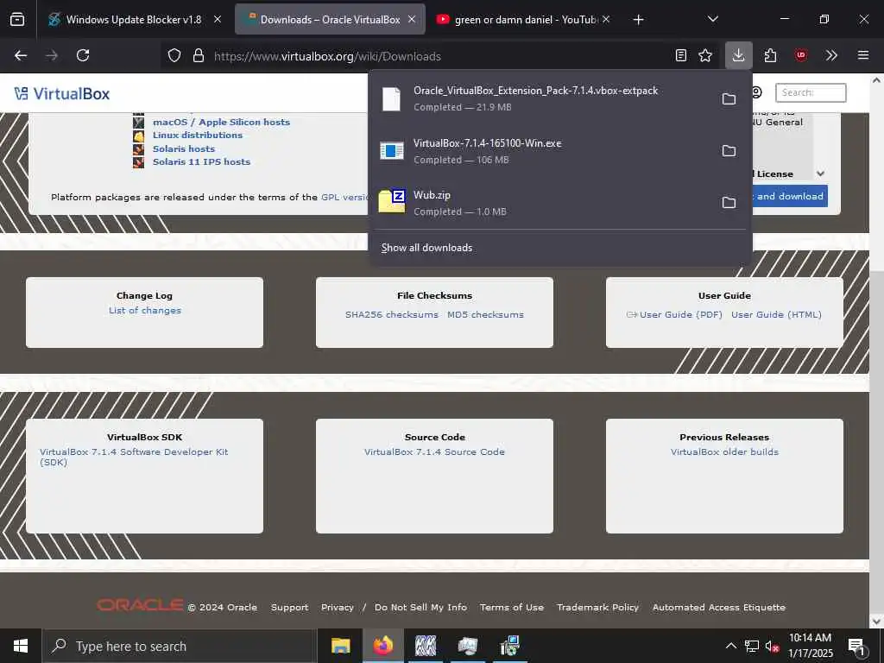Close the Windows Update Blocker tab
This screenshot has width=884, height=663.
[x=218, y=19]
